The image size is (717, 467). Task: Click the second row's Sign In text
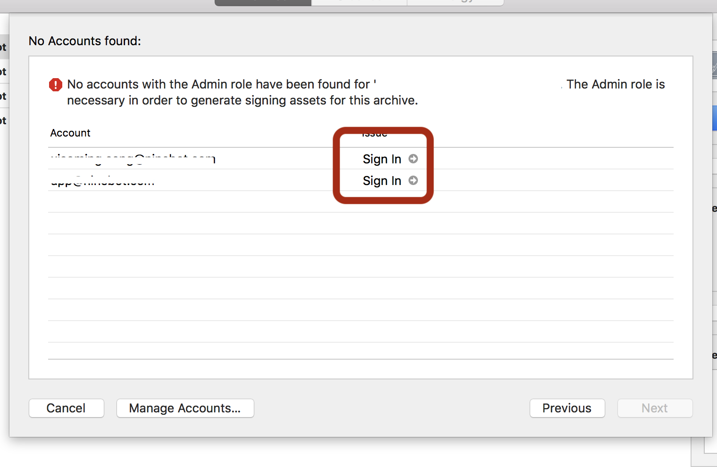coord(382,181)
